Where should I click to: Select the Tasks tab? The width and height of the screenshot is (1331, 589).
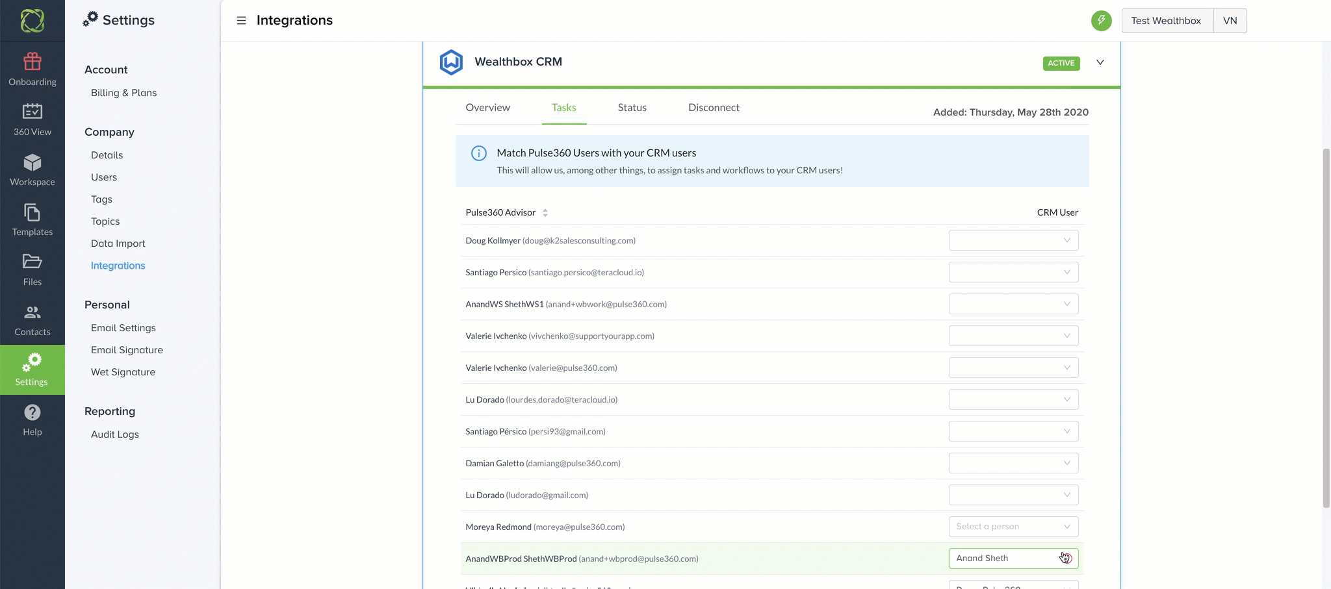pyautogui.click(x=564, y=108)
